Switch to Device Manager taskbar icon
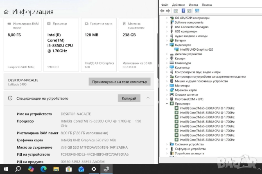Image resolution: width=262 pixels, height=174 pixels. click(x=106, y=169)
